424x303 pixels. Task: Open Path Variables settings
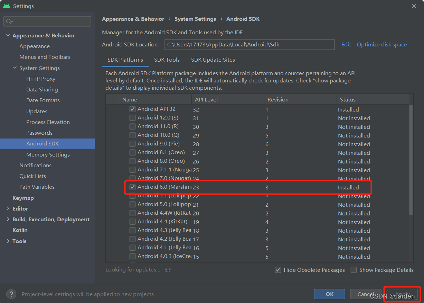click(37, 187)
